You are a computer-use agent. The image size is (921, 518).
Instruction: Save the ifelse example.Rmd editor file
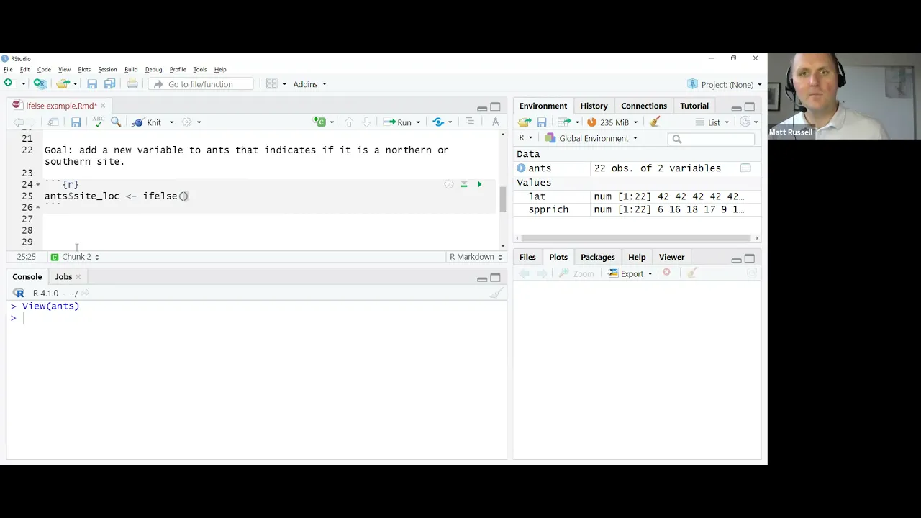tap(76, 122)
